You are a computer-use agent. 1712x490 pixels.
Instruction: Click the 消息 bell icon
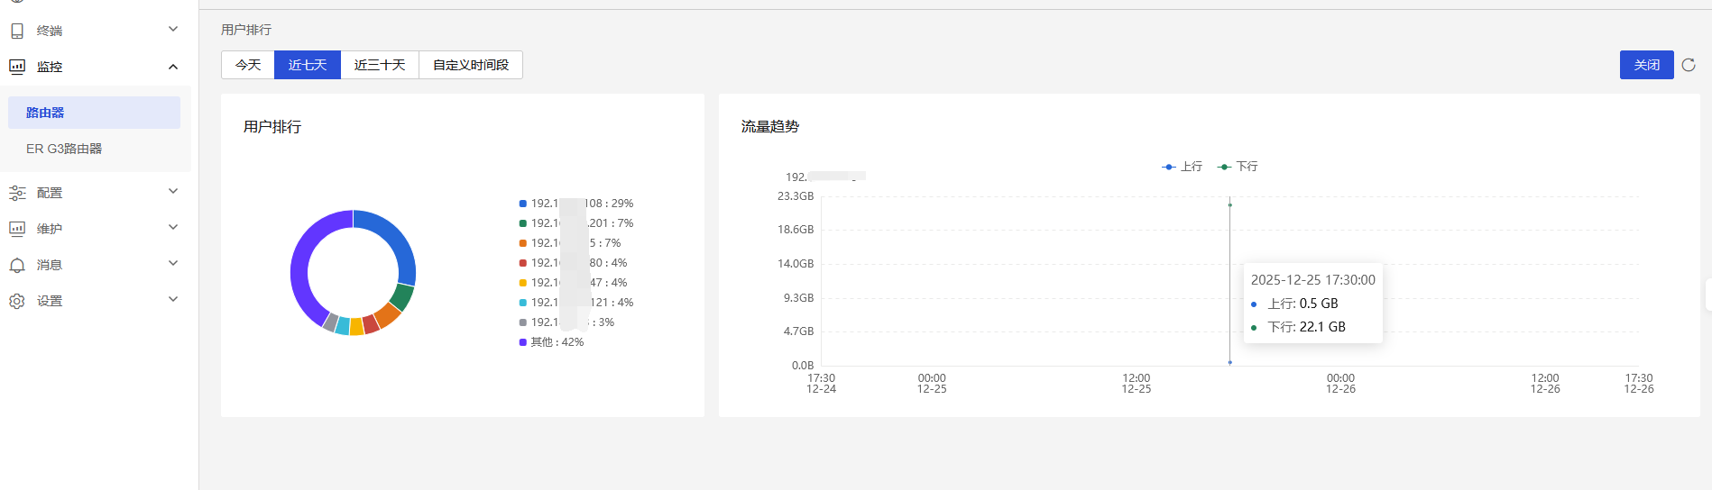17,265
